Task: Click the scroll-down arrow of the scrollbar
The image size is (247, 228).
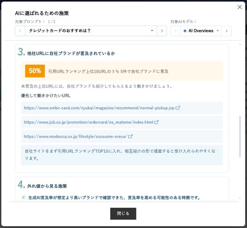Action: (x=240, y=198)
